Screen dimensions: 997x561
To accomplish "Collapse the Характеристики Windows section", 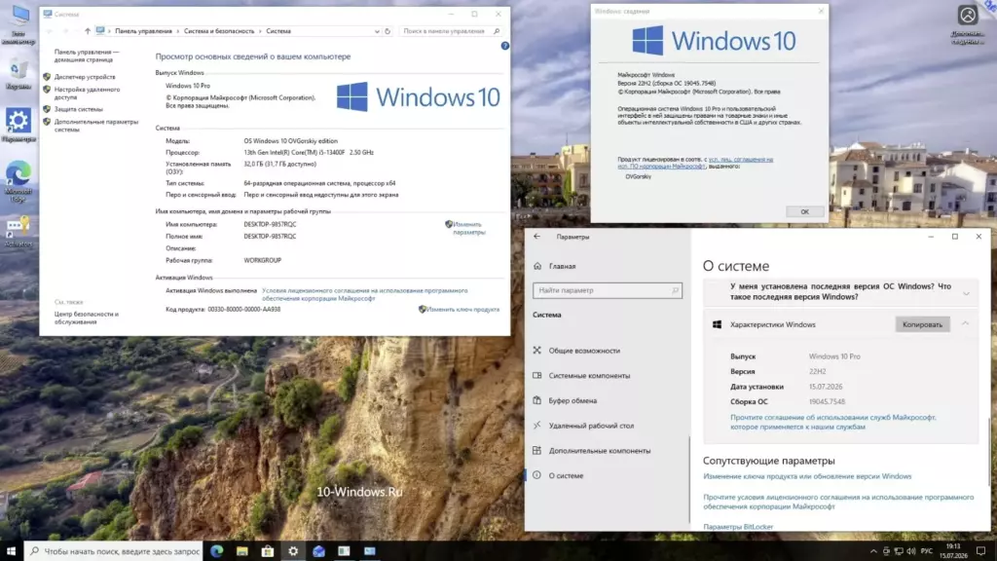I will coord(965,324).
